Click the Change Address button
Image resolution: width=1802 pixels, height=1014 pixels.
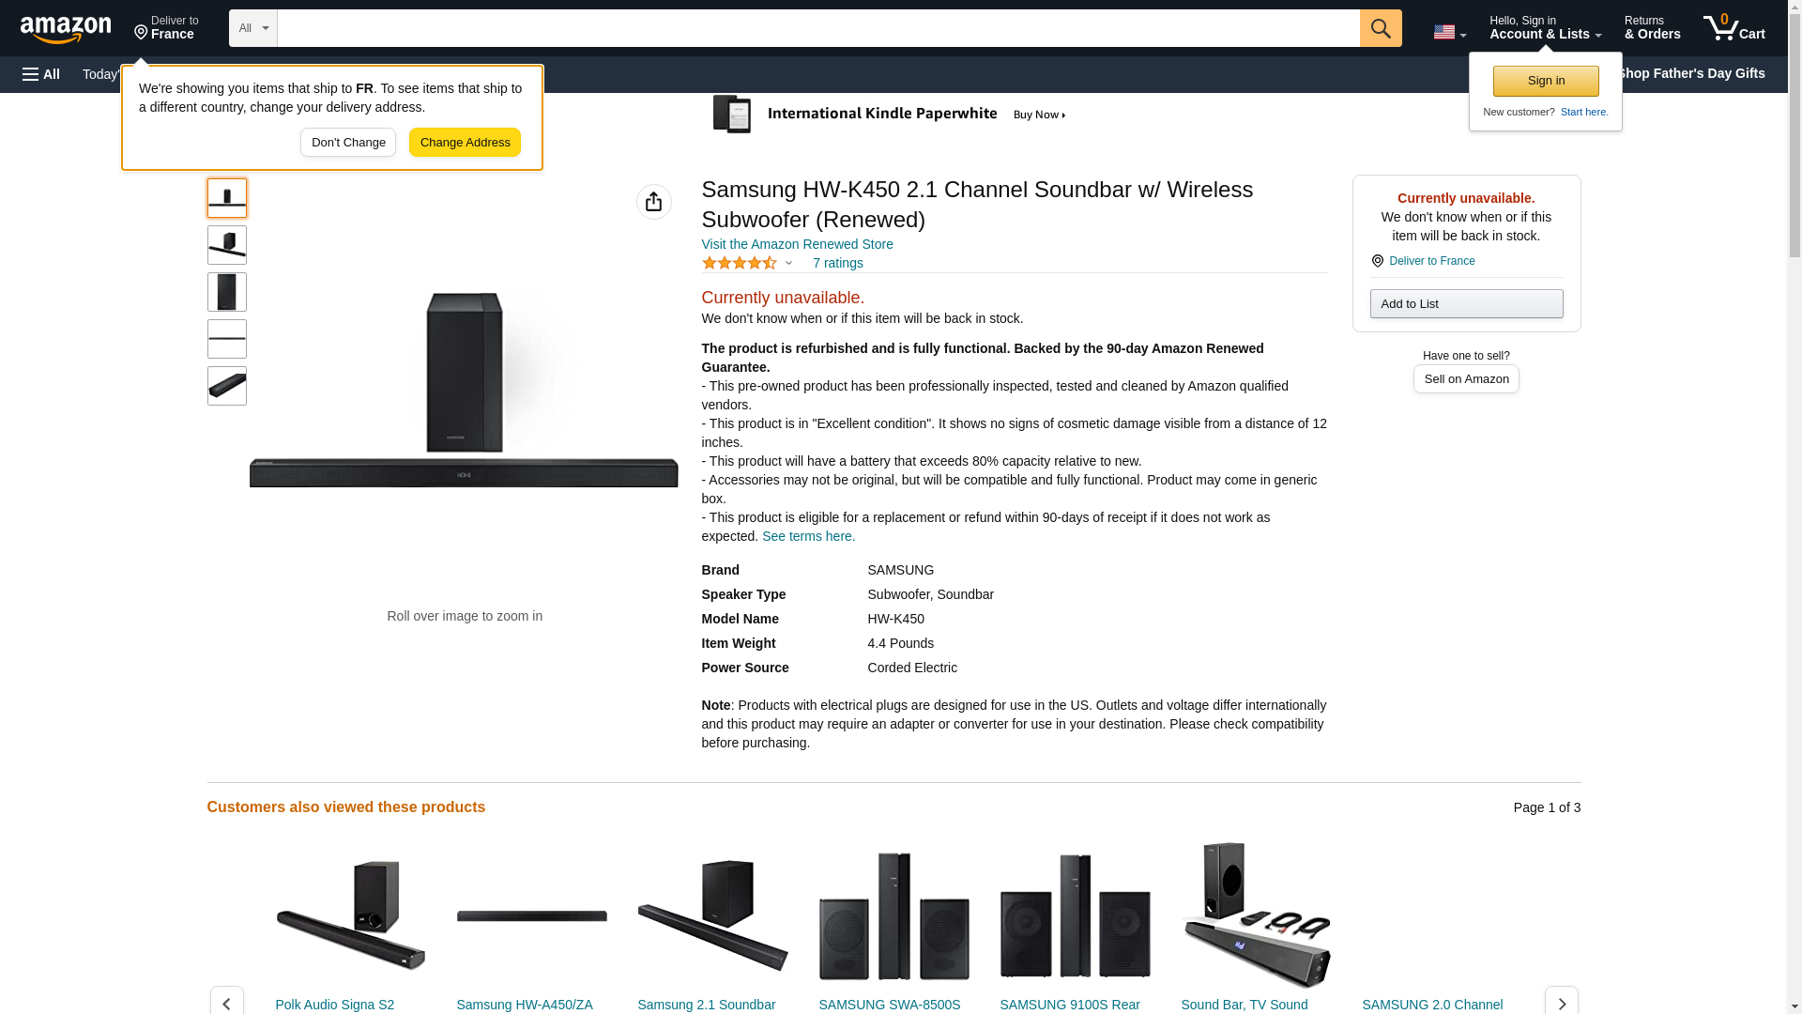point(465,143)
